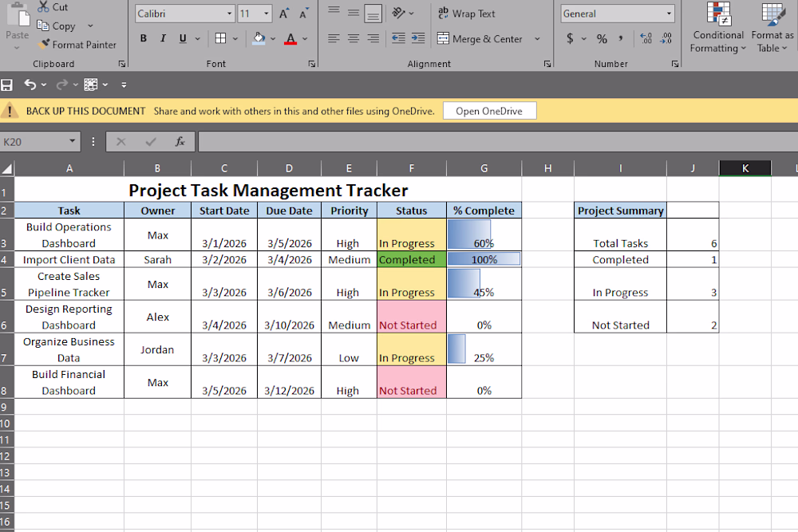This screenshot has width=798, height=532.
Task: Apply fill color bucket
Action: pyautogui.click(x=259, y=38)
